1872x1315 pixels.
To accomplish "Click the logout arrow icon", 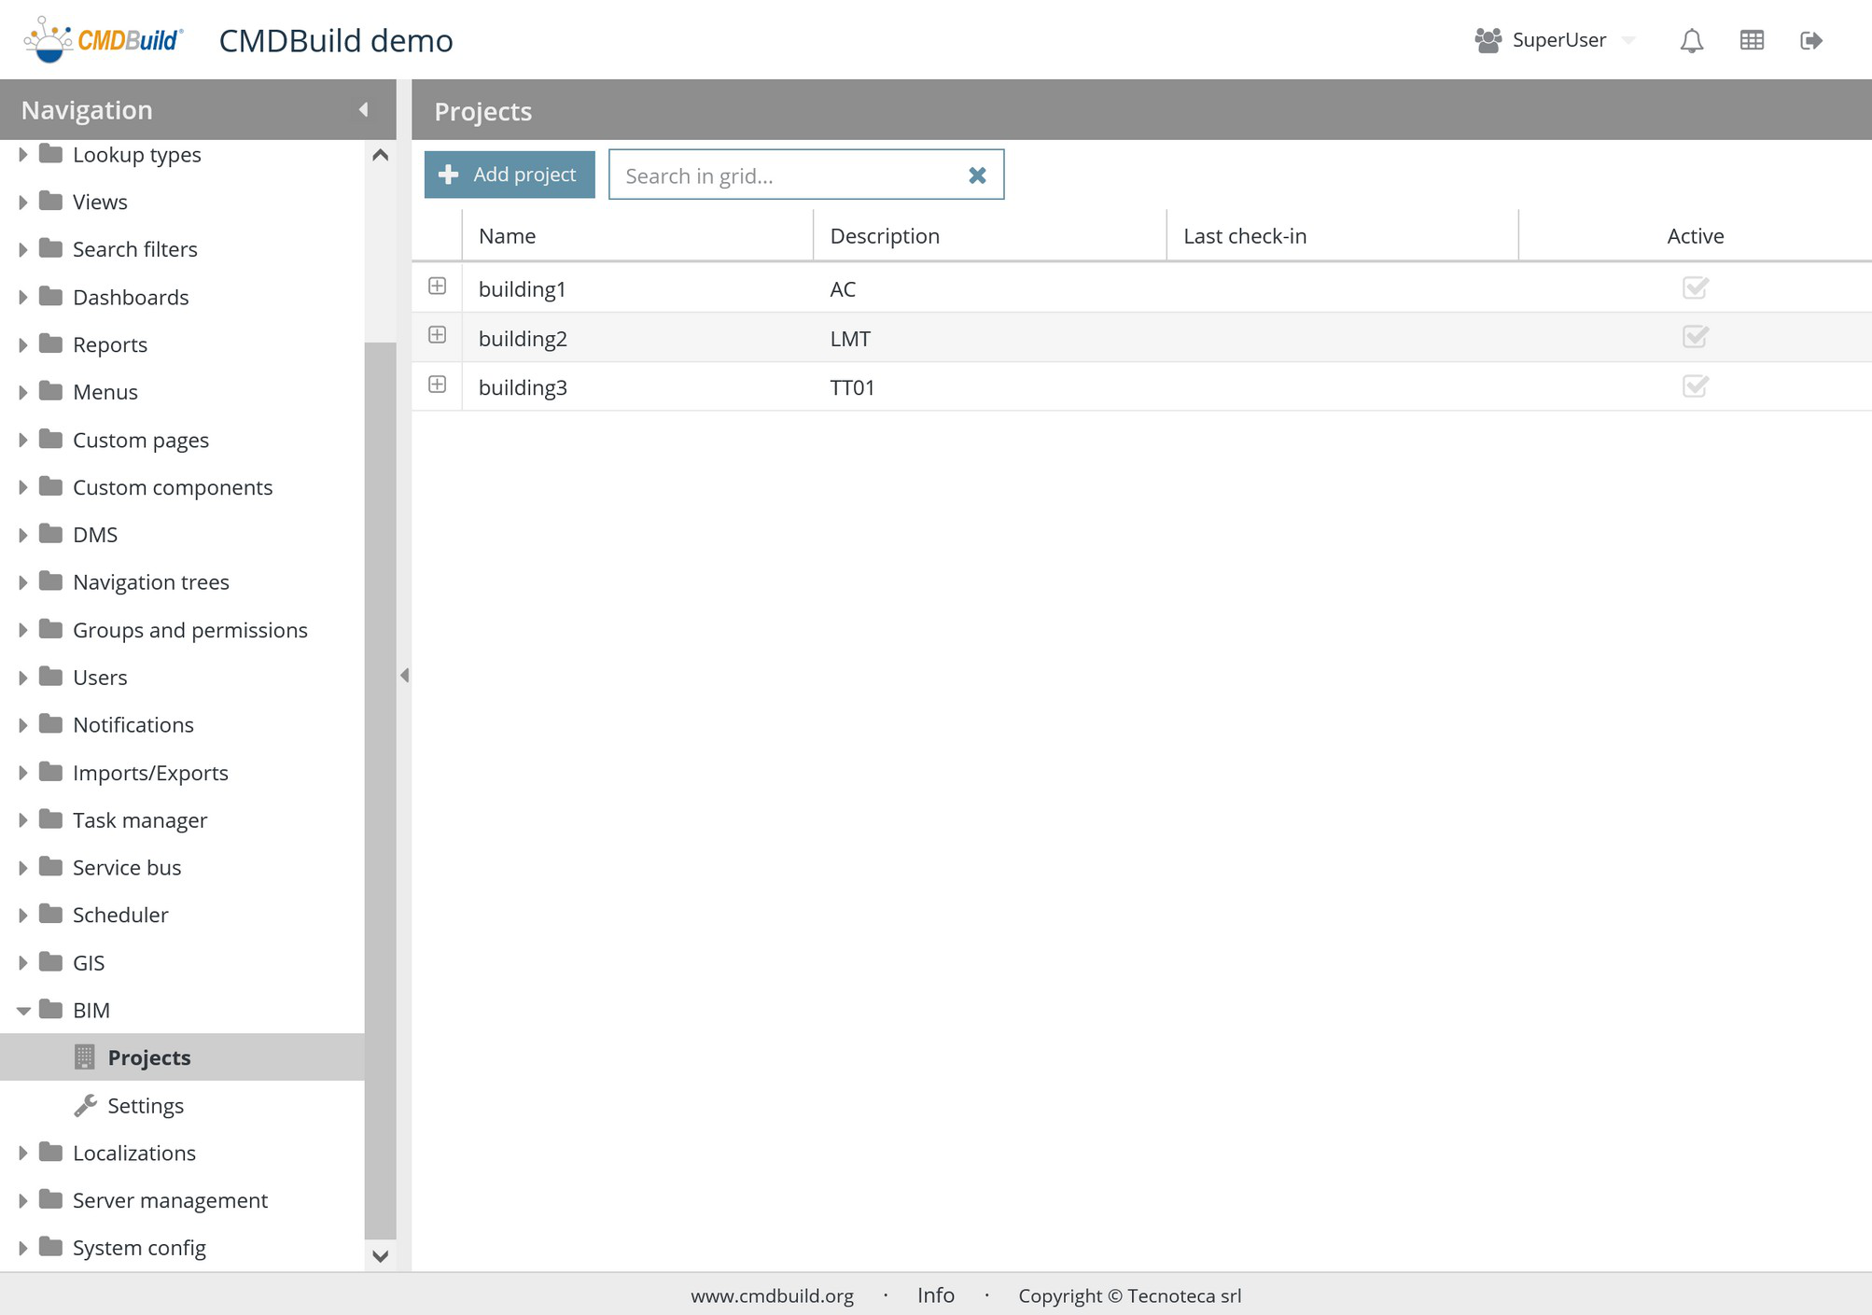I will (x=1810, y=40).
